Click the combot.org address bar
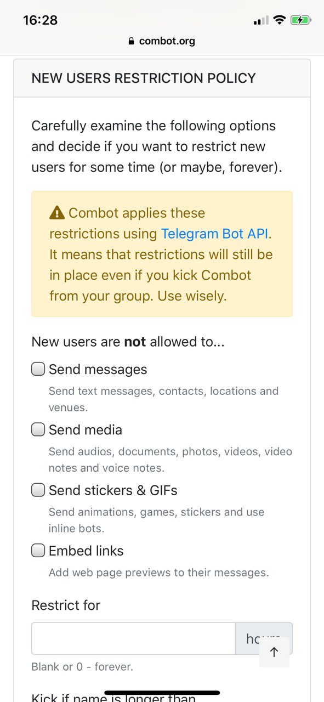Viewport: 324px width, 702px height. [x=162, y=41]
